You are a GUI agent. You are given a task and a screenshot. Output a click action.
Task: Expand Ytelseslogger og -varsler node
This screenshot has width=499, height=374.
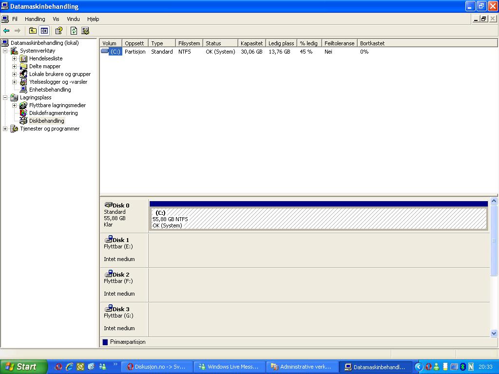[14, 82]
